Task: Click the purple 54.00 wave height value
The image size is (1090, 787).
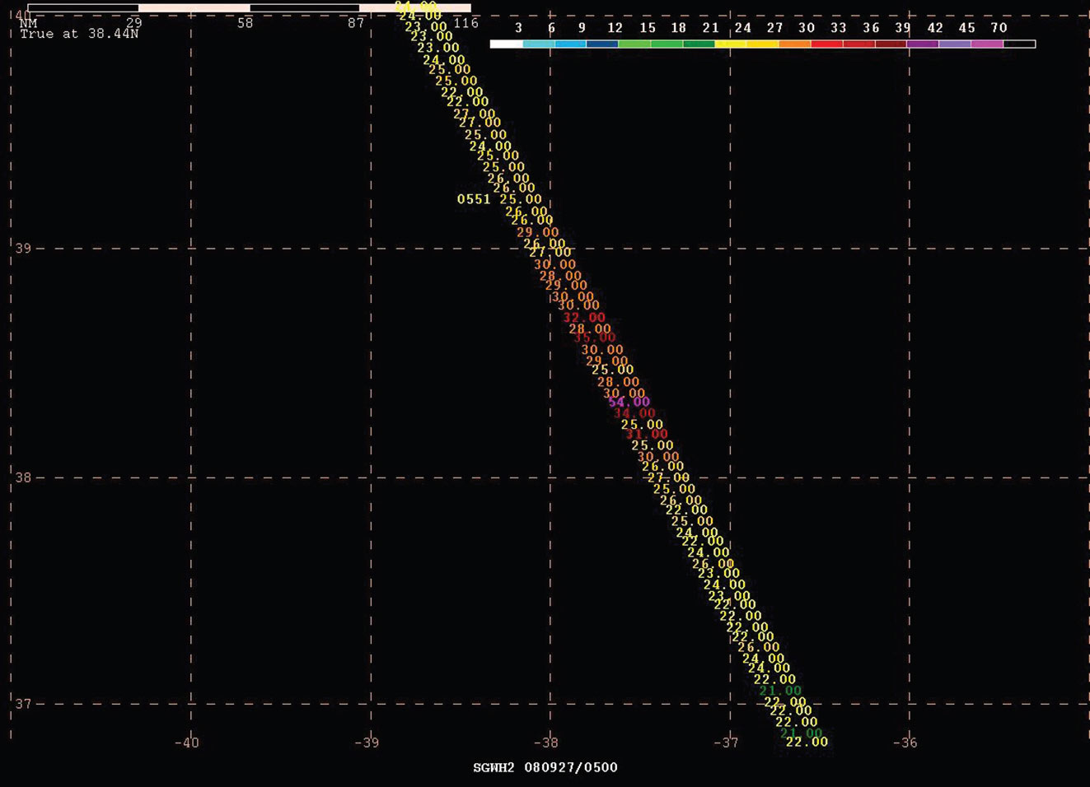Action: [x=629, y=403]
